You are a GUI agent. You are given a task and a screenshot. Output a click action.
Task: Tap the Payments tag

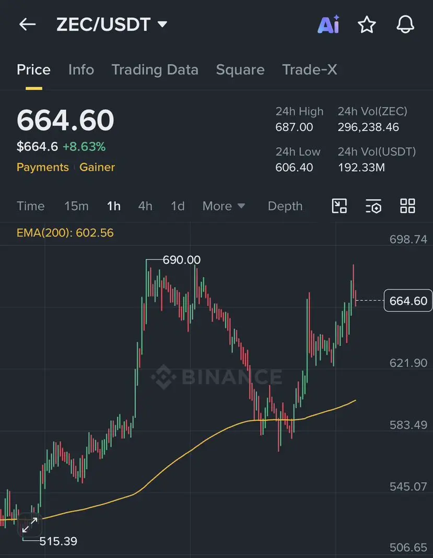coord(43,167)
